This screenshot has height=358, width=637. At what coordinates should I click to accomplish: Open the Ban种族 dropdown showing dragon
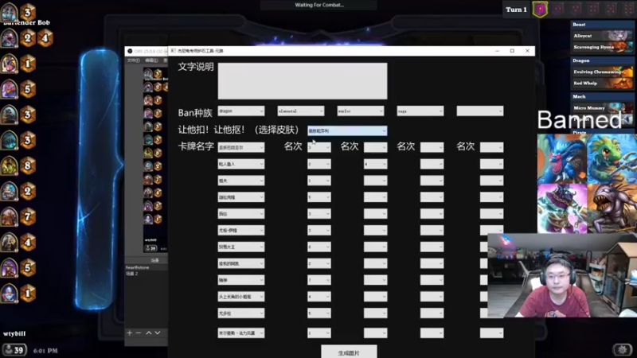(x=241, y=111)
